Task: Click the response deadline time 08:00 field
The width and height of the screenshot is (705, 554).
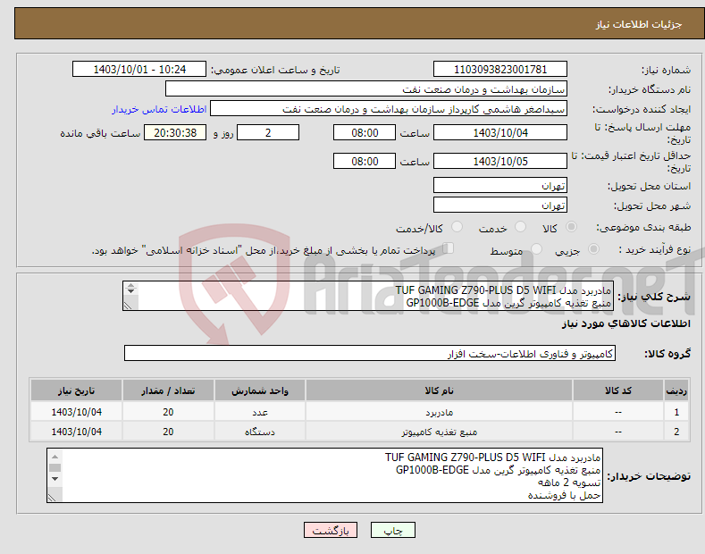Action: tap(365, 133)
